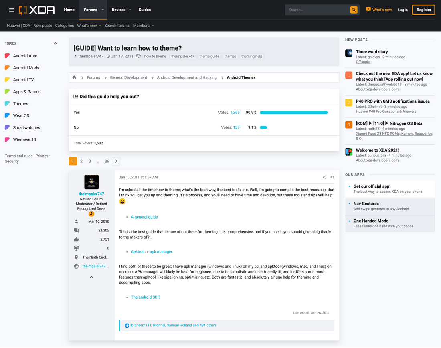Click the Yes vote progress bar
441x348 pixels.
tap(294, 112)
